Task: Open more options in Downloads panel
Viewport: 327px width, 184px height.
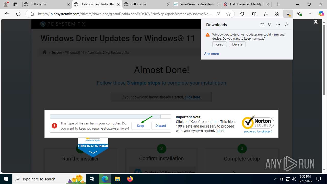Action: click(278, 25)
